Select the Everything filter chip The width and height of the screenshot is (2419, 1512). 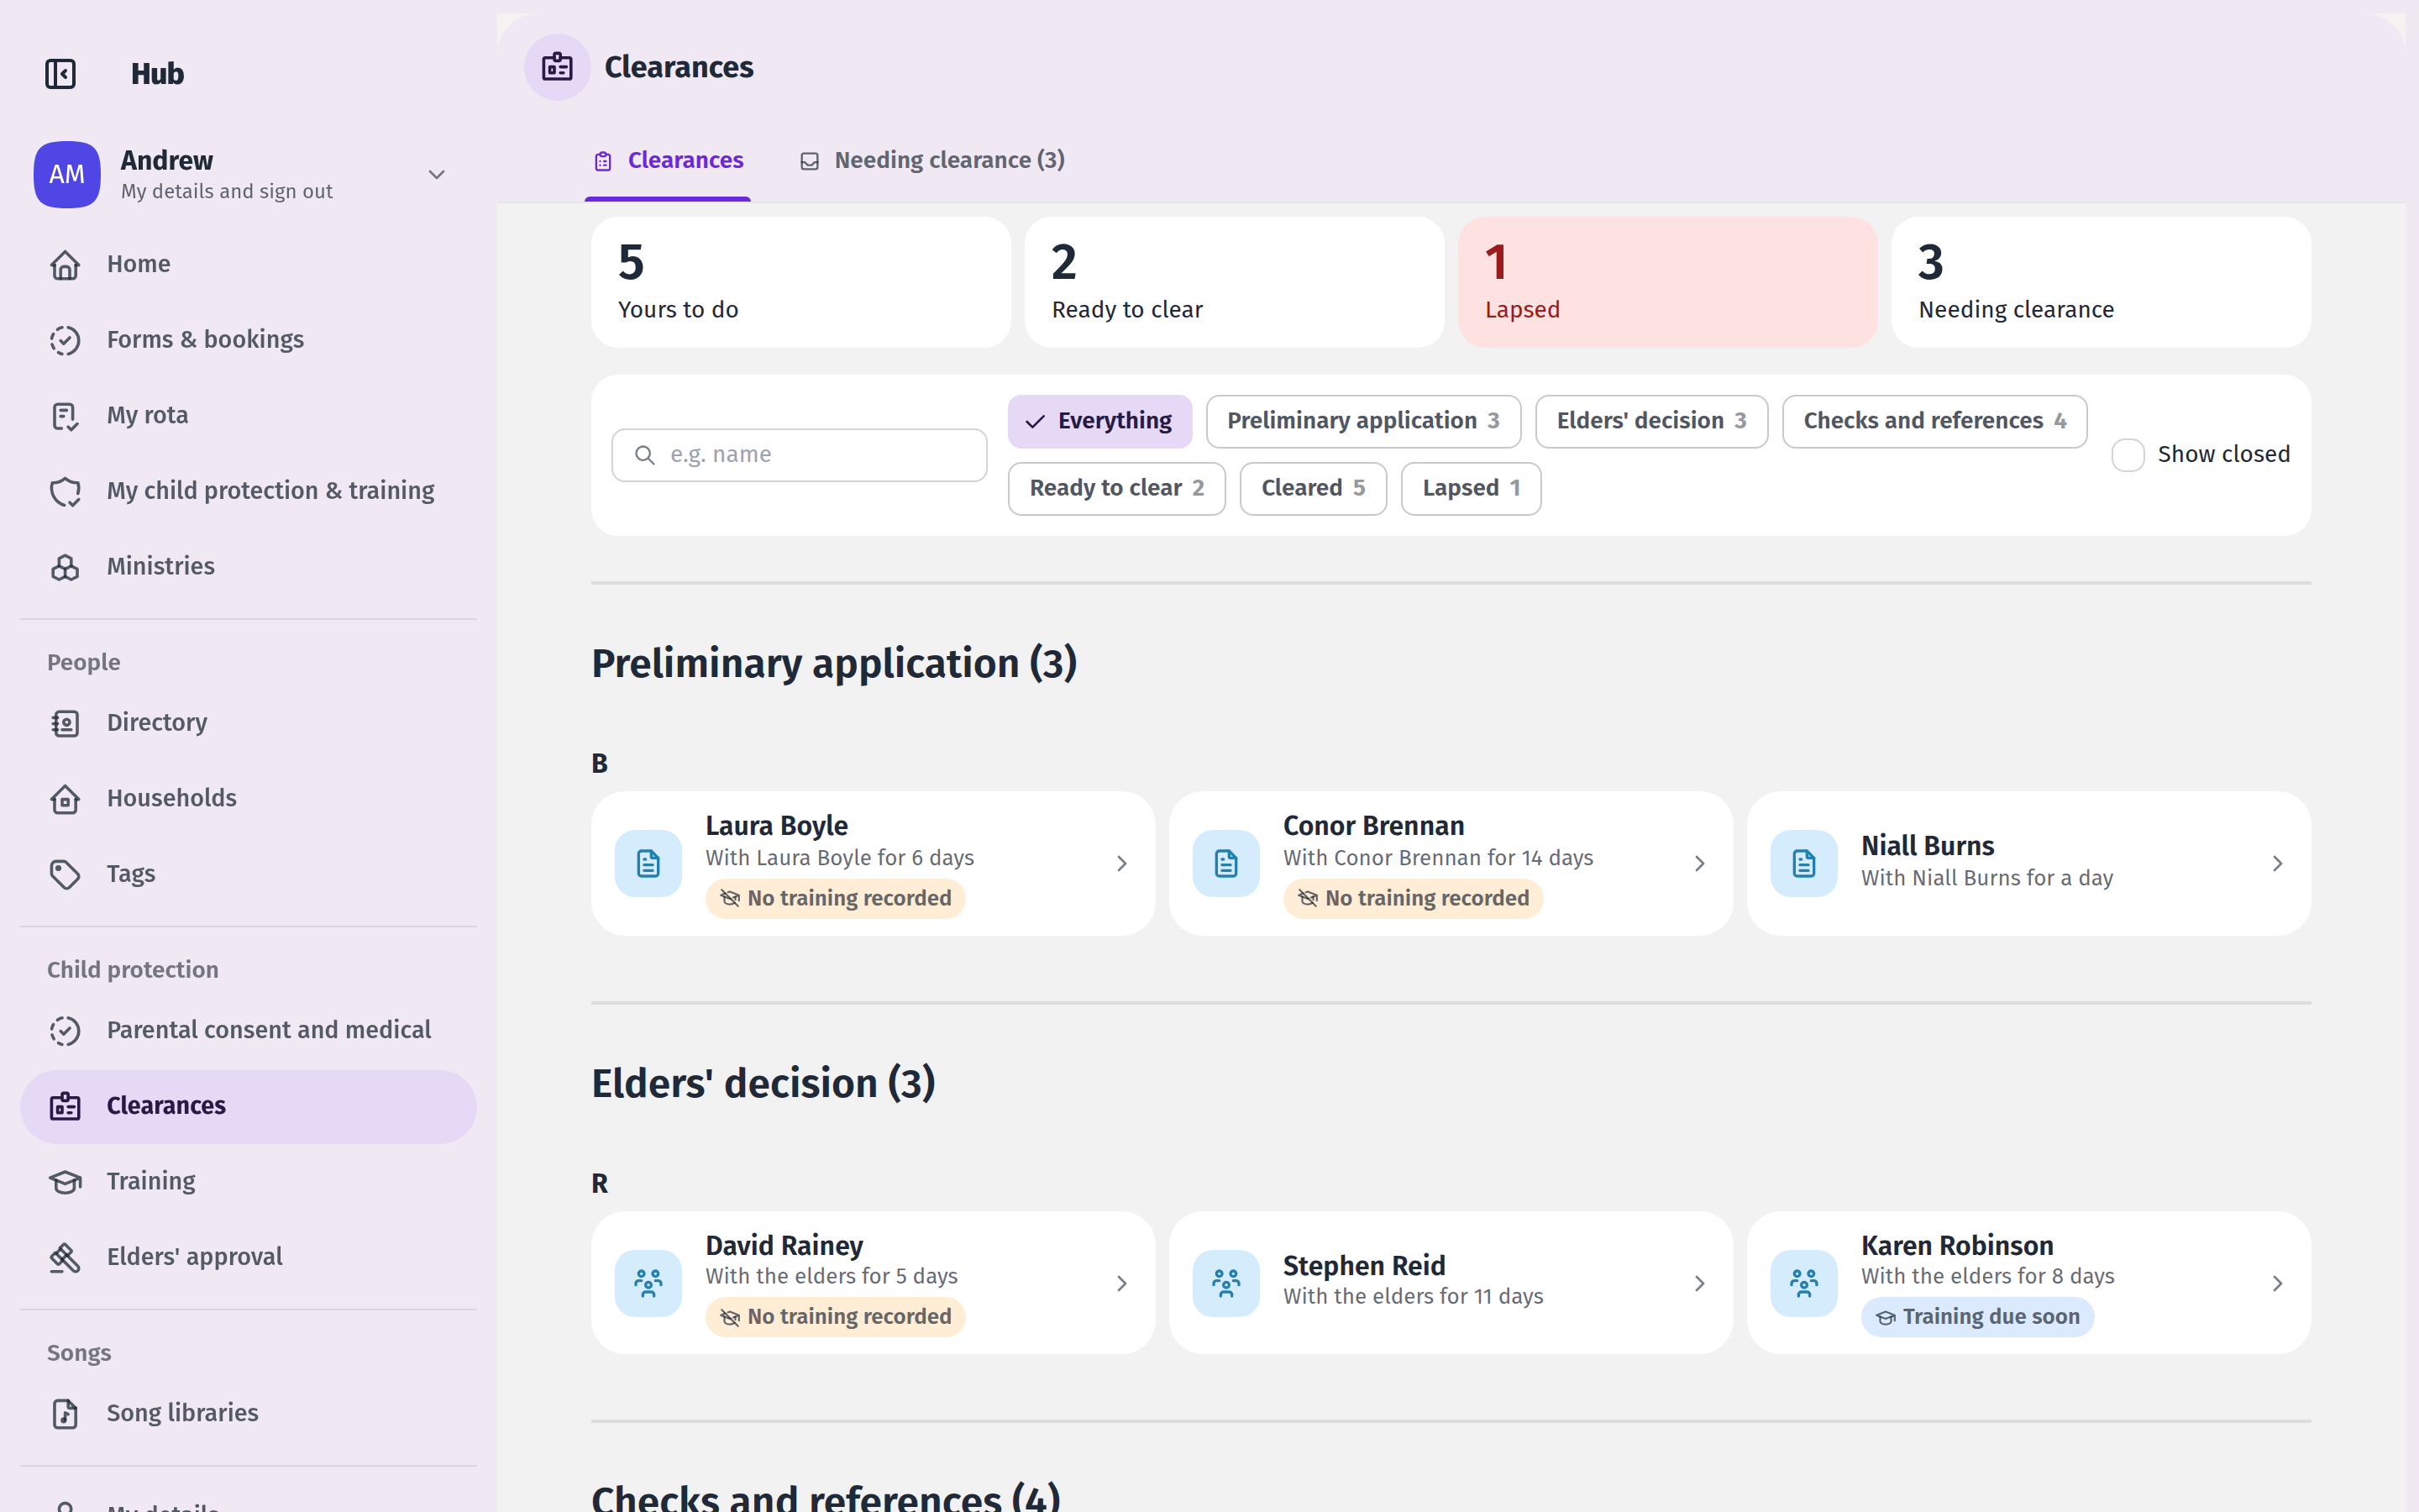(x=1099, y=421)
